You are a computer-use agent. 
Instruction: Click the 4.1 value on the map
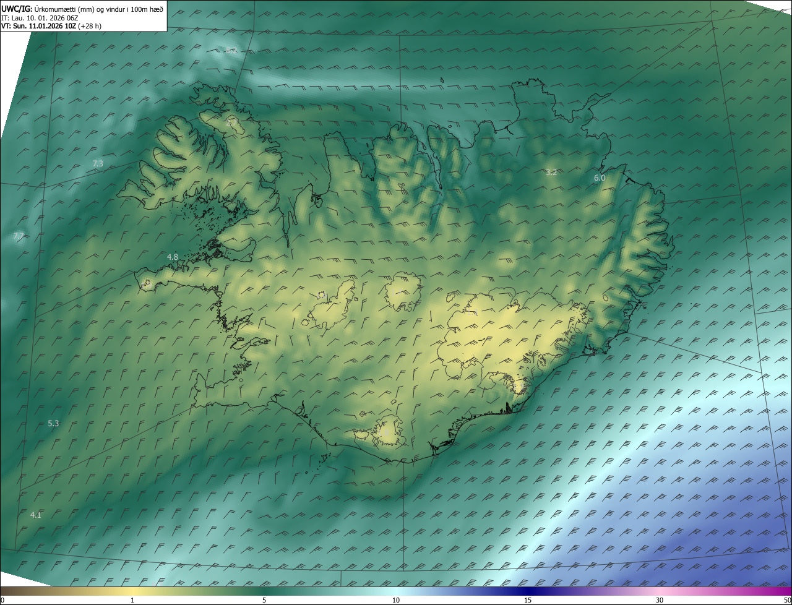click(x=36, y=515)
